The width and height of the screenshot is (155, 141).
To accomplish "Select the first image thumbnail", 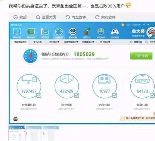I will coord(17,133).
